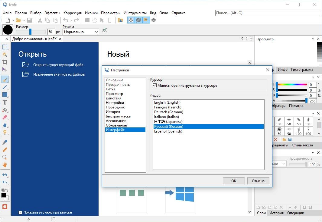The image size is (322, 222).
Task: Click the Windows icon creation button
Action: click(87, 20)
